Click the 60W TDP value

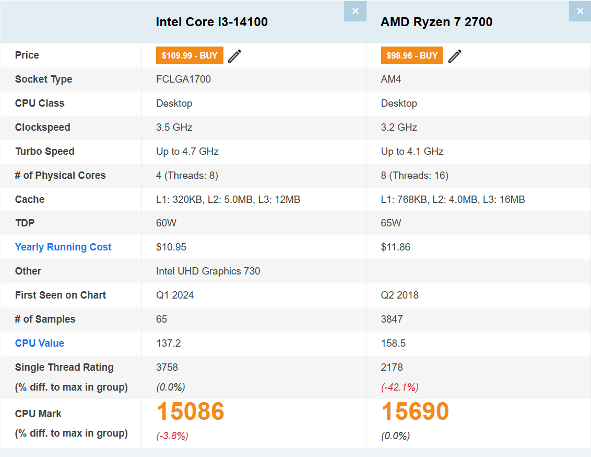coord(166,223)
